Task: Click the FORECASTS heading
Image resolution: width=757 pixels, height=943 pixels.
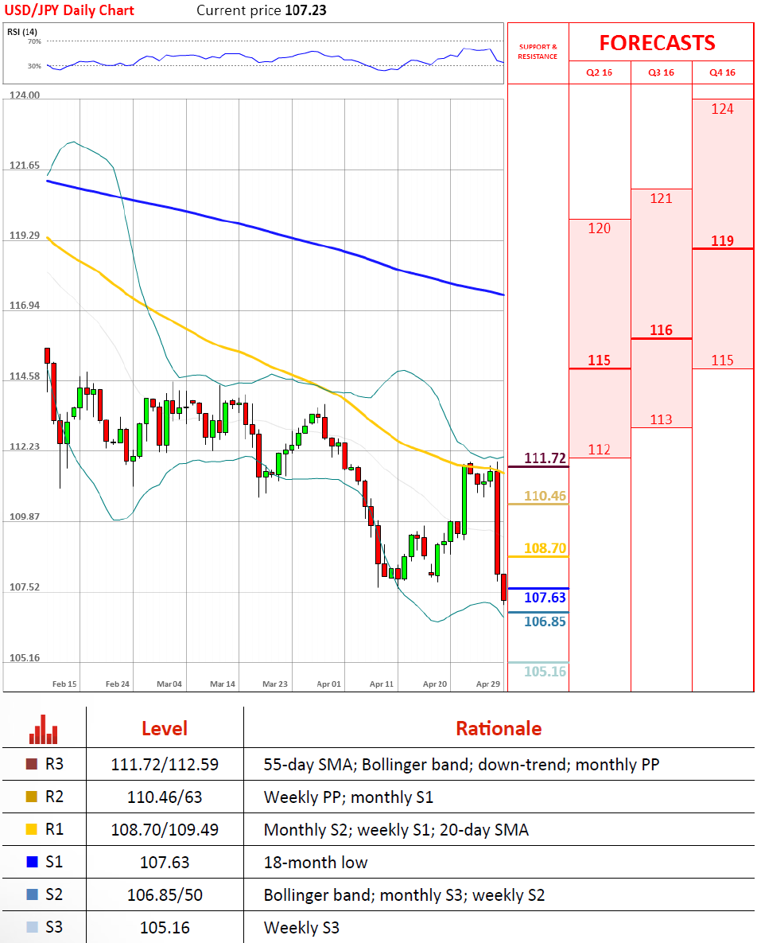Action: pos(658,43)
